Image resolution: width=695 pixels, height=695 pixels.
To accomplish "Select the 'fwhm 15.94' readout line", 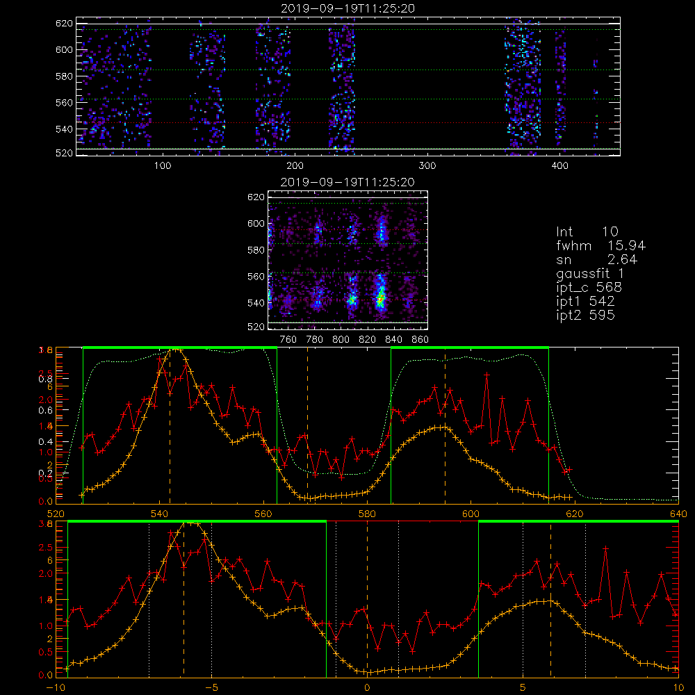I will pyautogui.click(x=601, y=245).
